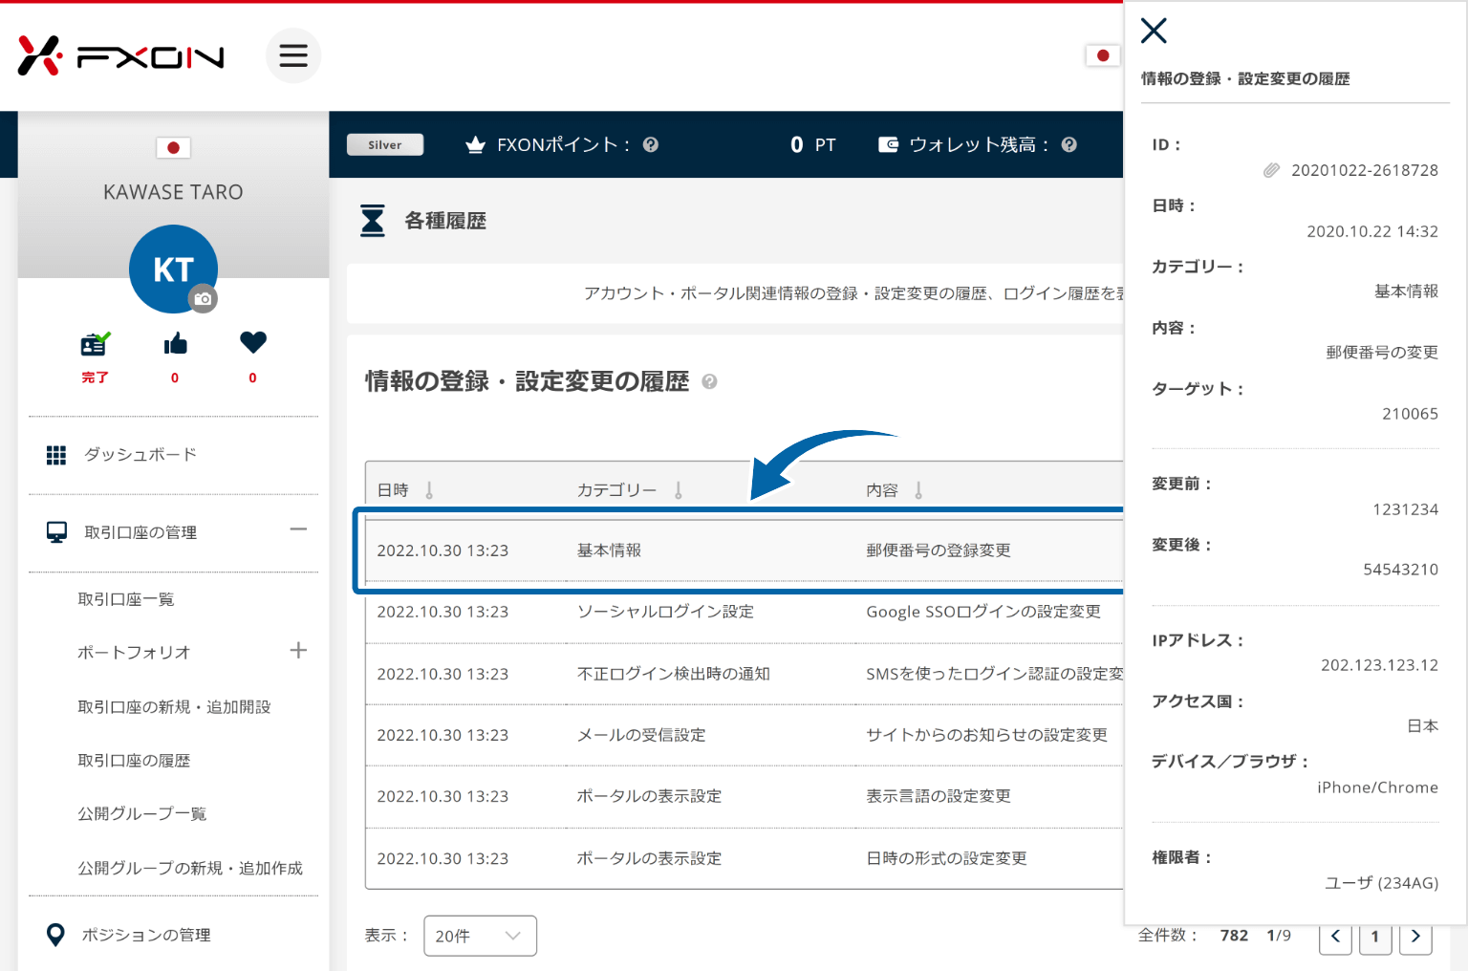Screen dimensions: 1468x971
Task: Click the dashboard grid icon
Action: (x=56, y=455)
